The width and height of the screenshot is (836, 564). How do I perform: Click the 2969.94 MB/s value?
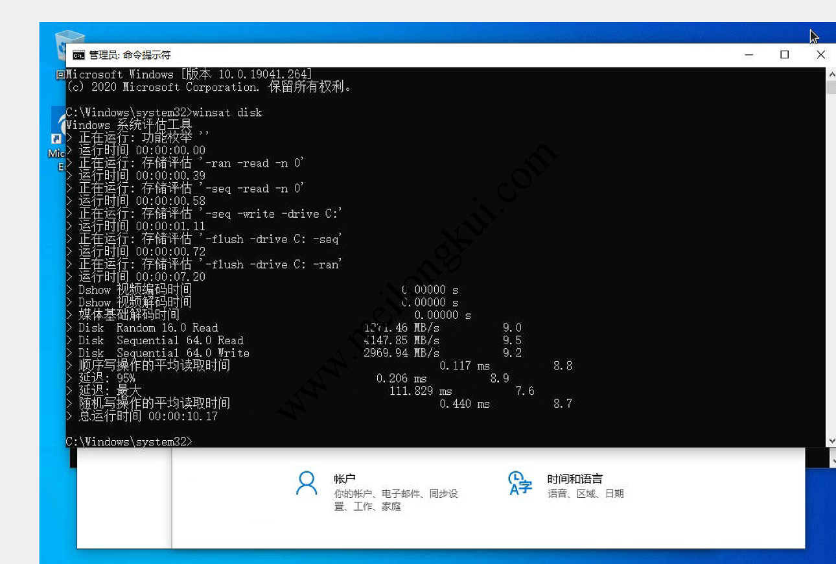pos(401,353)
